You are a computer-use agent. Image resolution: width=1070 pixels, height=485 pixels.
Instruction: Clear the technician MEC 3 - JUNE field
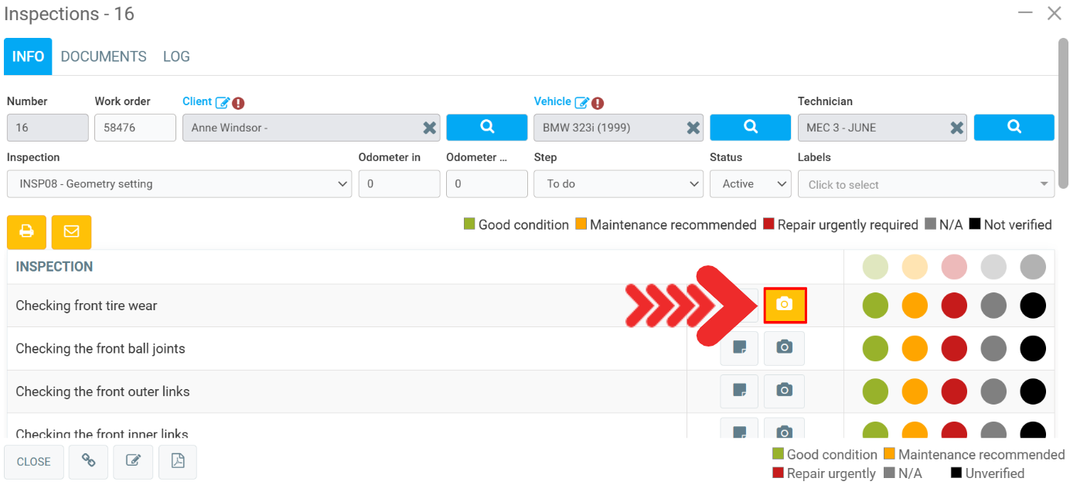(x=956, y=128)
